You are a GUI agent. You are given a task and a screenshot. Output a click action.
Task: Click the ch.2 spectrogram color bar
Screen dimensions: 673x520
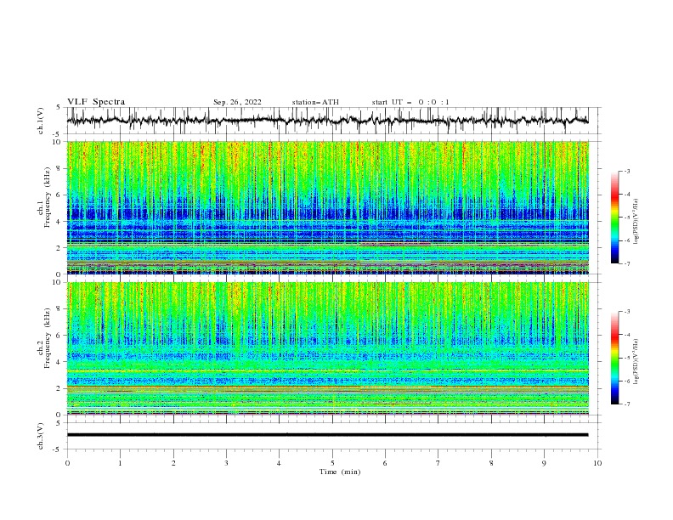(x=614, y=358)
